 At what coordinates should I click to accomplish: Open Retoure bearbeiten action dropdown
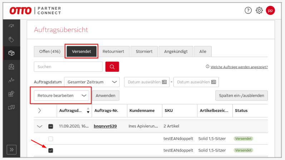tap(62, 95)
